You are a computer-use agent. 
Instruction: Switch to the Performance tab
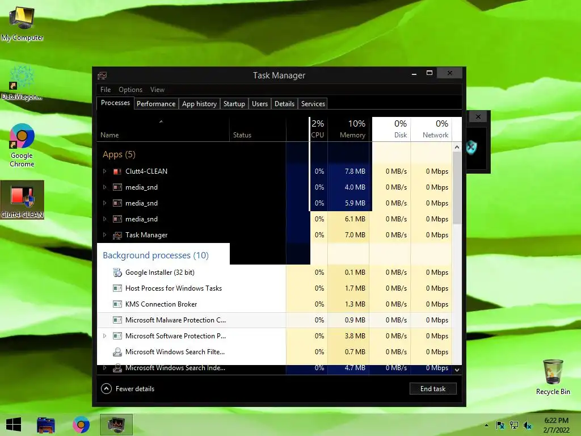click(156, 104)
